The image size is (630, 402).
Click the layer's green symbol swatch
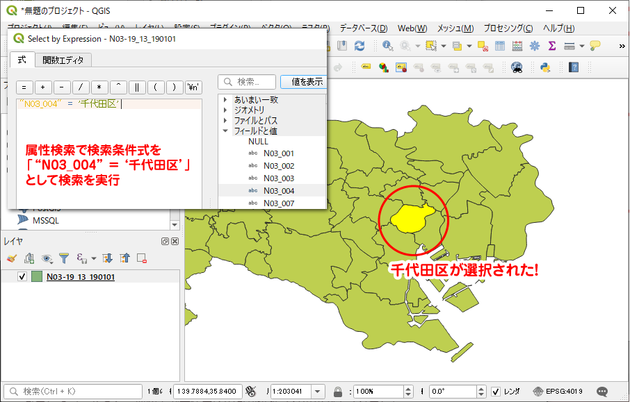point(37,276)
